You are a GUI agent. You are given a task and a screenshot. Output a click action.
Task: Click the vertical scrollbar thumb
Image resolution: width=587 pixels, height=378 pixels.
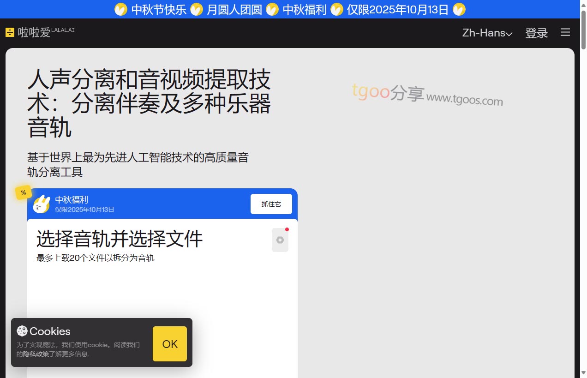pyautogui.click(x=583, y=28)
